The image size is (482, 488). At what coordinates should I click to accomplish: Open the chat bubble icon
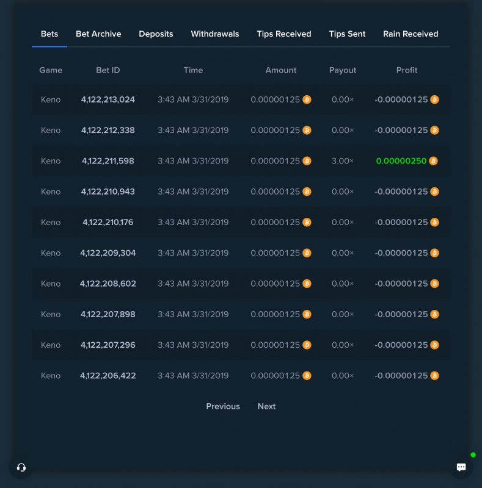coord(461,467)
